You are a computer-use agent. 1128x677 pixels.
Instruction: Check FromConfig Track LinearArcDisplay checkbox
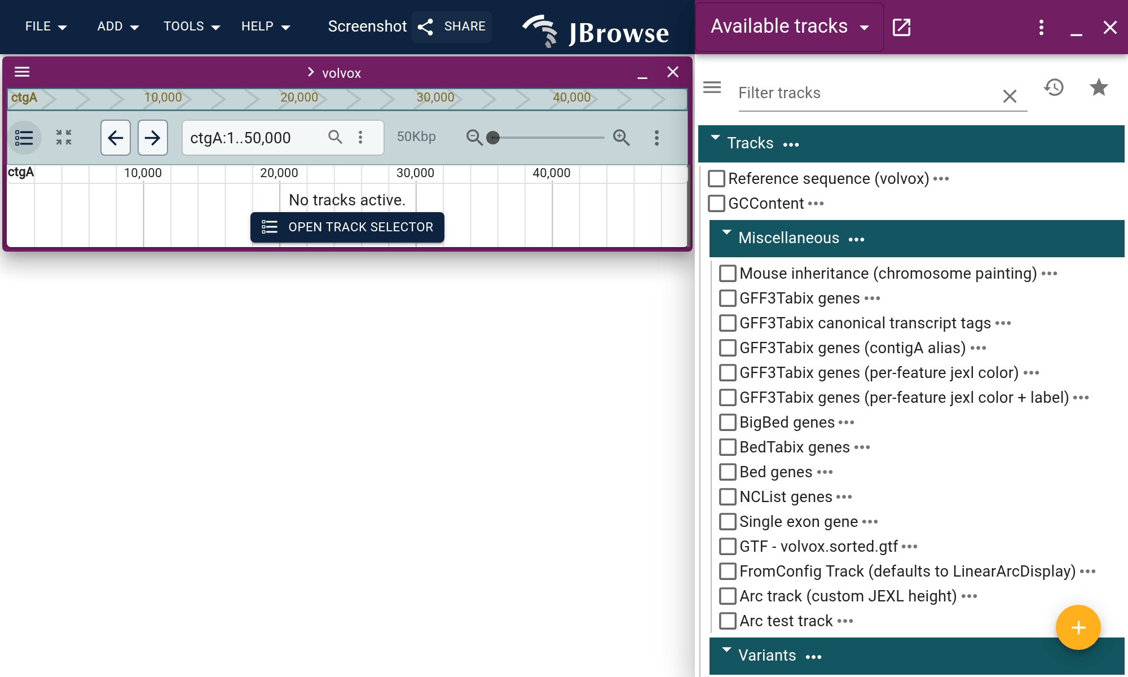728,572
